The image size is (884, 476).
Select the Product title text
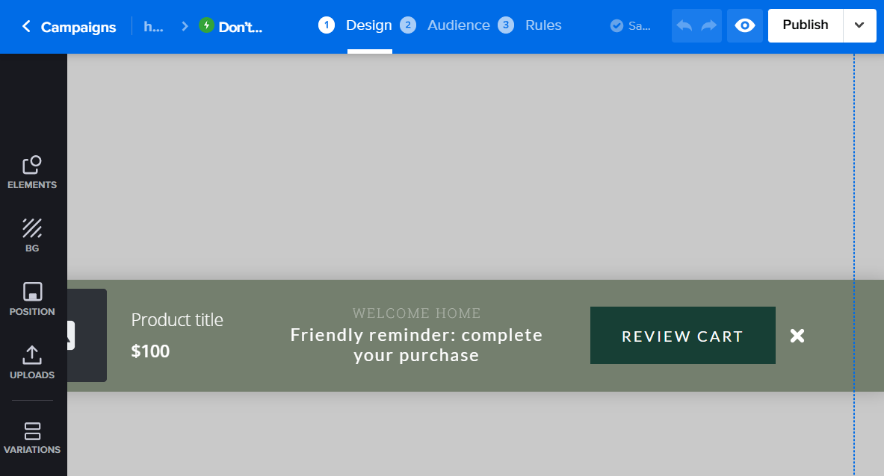(177, 320)
